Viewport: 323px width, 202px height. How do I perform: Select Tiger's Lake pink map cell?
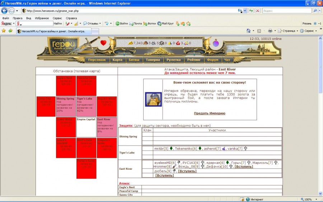[x=86, y=106]
